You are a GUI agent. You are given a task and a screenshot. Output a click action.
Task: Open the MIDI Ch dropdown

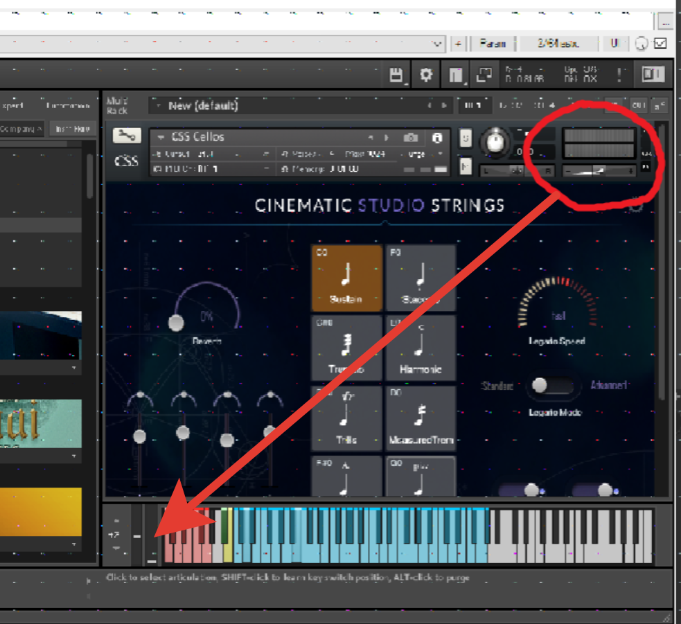(266, 169)
